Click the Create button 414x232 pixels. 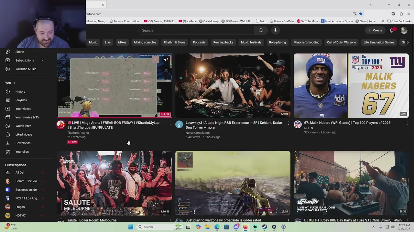pos(375,30)
